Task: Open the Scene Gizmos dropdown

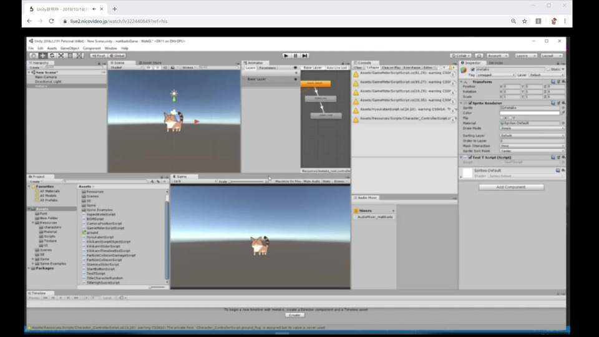Action: pos(188,67)
